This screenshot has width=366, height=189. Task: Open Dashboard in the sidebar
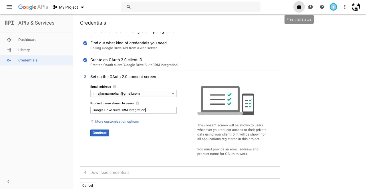pyautogui.click(x=27, y=40)
